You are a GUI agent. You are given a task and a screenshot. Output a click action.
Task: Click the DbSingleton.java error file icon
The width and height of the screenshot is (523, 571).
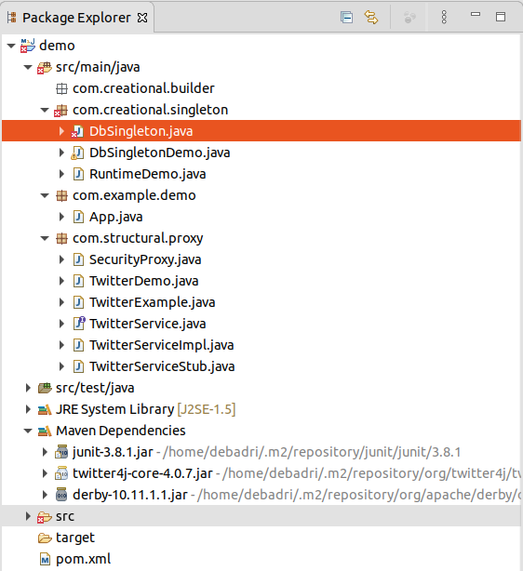77,131
